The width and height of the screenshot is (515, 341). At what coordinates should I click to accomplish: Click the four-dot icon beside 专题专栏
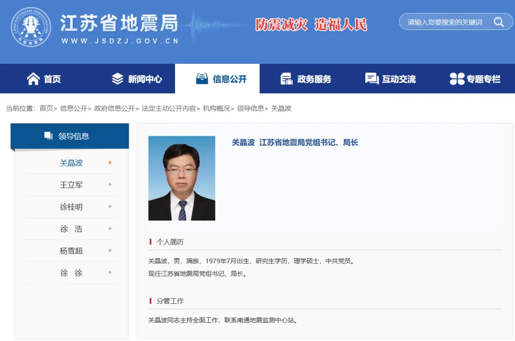458,79
